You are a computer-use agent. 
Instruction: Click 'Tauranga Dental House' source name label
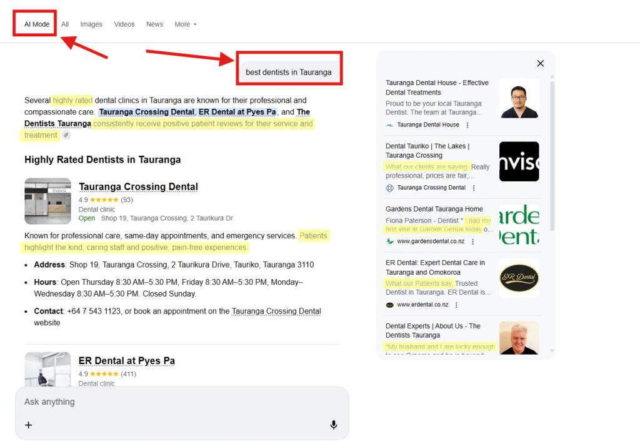coord(428,125)
